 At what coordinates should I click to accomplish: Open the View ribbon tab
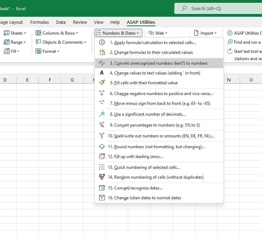(99, 22)
